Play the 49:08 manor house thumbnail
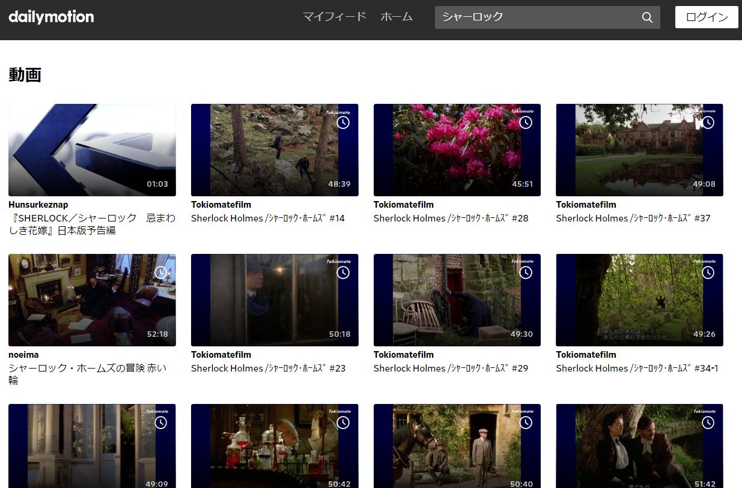Viewport: 742px width, 488px height. [640, 150]
